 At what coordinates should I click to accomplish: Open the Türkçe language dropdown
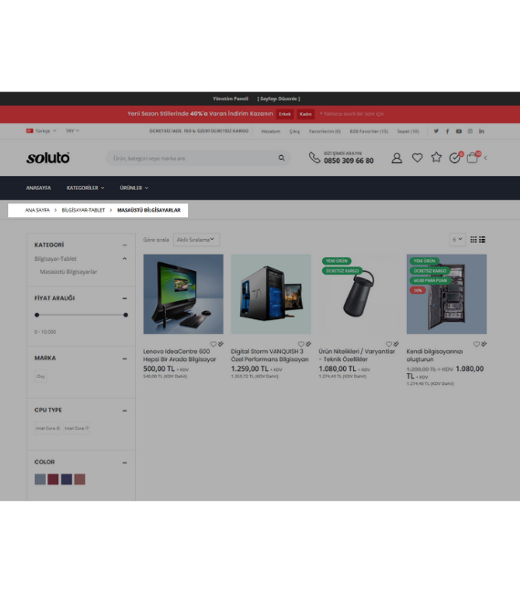coord(41,130)
